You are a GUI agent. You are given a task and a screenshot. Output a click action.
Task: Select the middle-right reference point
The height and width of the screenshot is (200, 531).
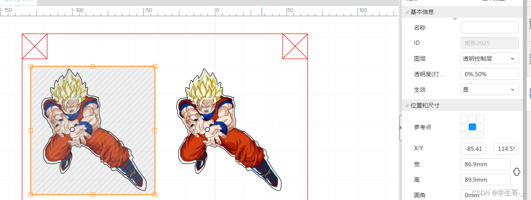pos(480,127)
